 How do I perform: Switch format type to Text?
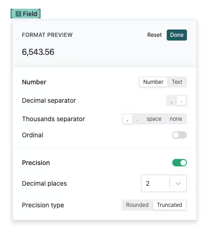(177, 82)
